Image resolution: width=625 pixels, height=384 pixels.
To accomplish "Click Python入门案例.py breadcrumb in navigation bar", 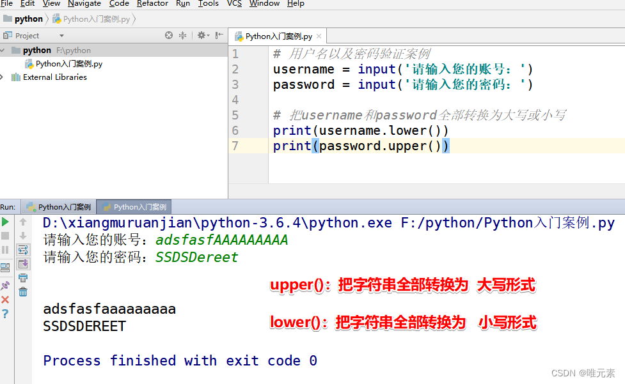I will coord(91,19).
